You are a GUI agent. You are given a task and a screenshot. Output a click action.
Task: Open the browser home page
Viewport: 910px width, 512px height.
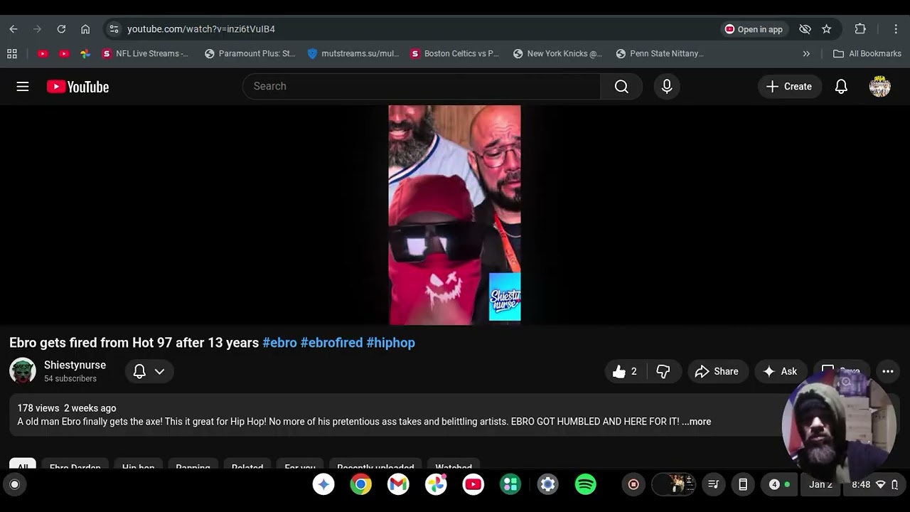(x=85, y=29)
